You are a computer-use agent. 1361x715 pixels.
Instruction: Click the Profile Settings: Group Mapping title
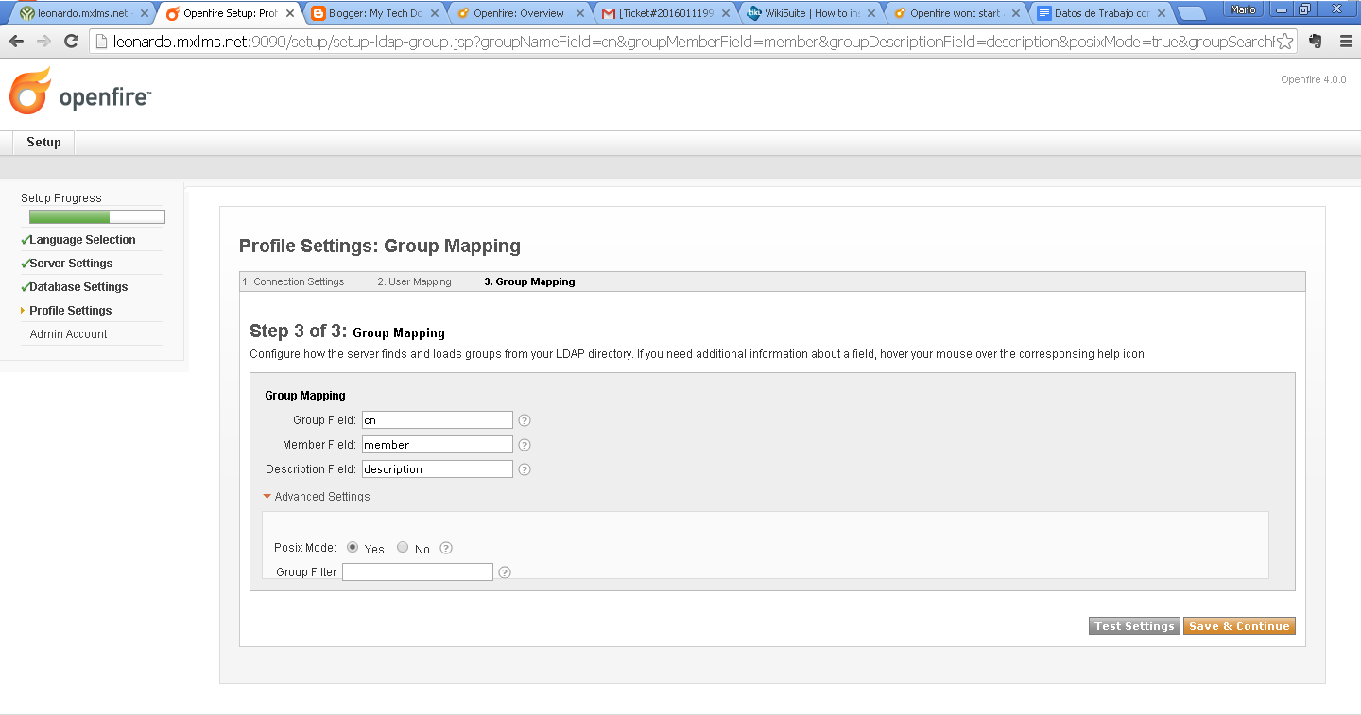[380, 247]
